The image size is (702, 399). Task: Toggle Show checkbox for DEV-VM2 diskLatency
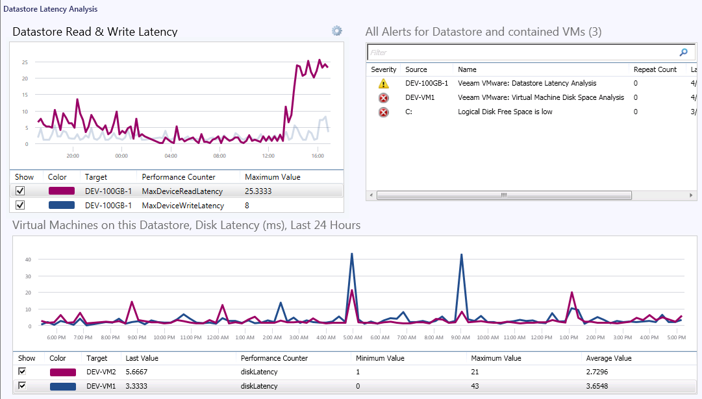[x=23, y=371]
